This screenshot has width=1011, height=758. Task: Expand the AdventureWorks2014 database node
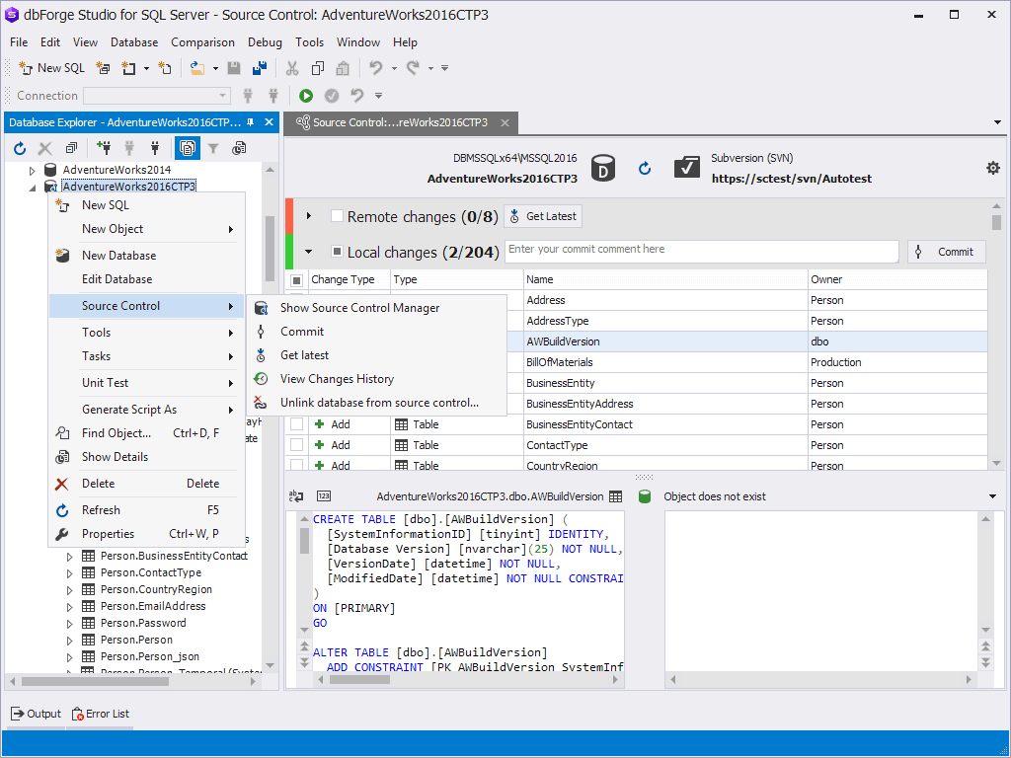click(x=32, y=170)
